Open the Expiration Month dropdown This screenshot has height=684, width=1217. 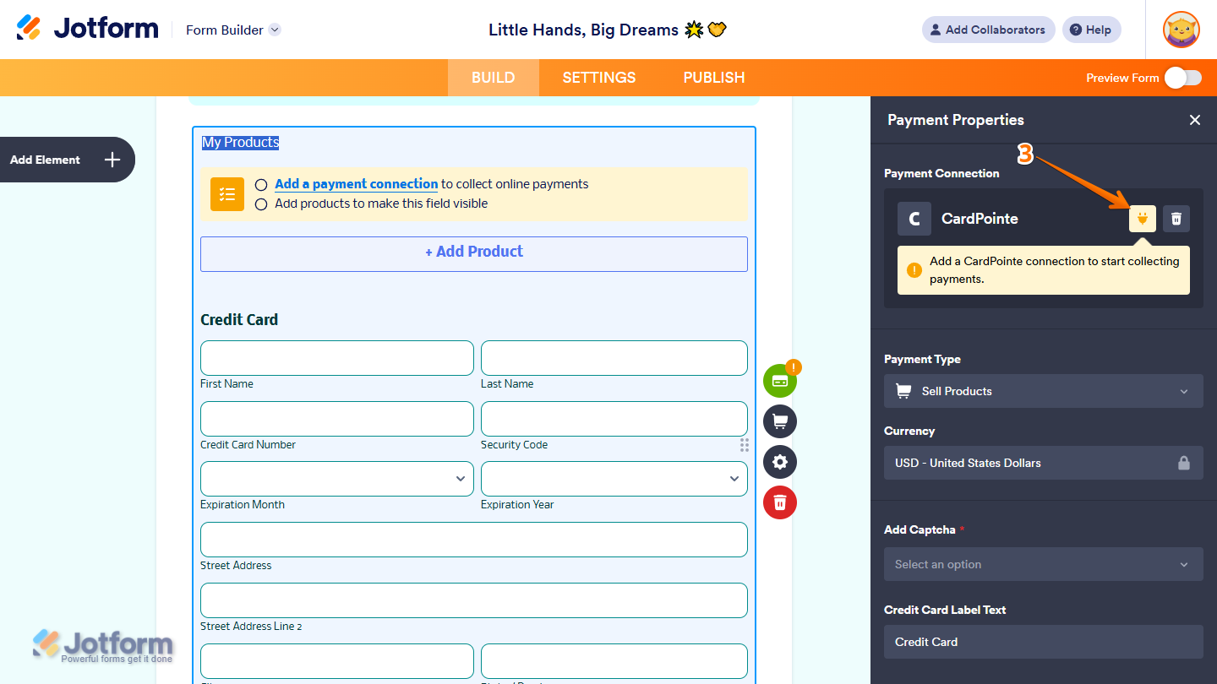337,479
